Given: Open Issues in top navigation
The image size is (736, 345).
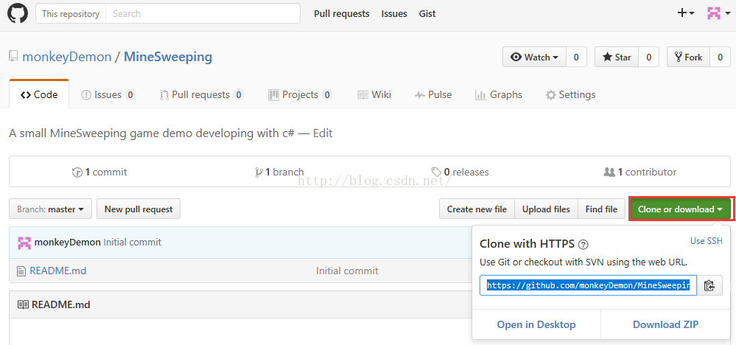Looking at the screenshot, I should [394, 14].
